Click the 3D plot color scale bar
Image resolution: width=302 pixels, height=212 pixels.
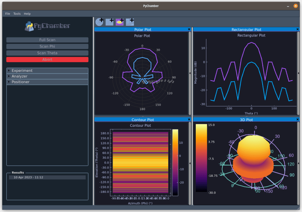(201, 158)
